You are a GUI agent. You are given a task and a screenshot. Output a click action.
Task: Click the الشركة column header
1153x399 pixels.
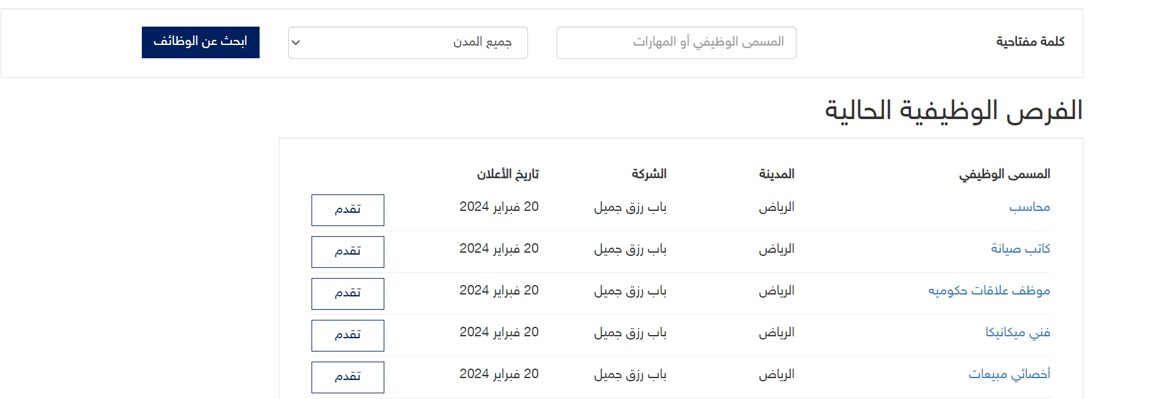pos(649,174)
